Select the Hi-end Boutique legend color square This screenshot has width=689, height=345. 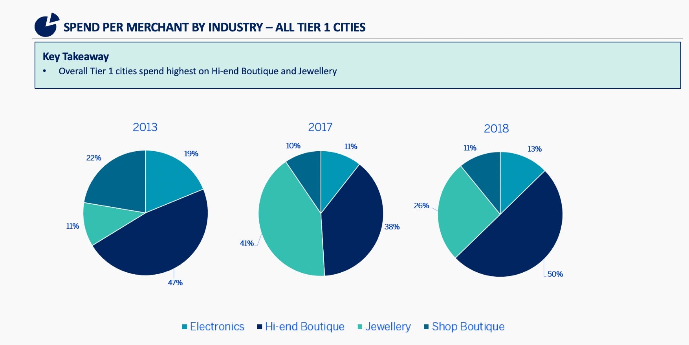pos(260,327)
